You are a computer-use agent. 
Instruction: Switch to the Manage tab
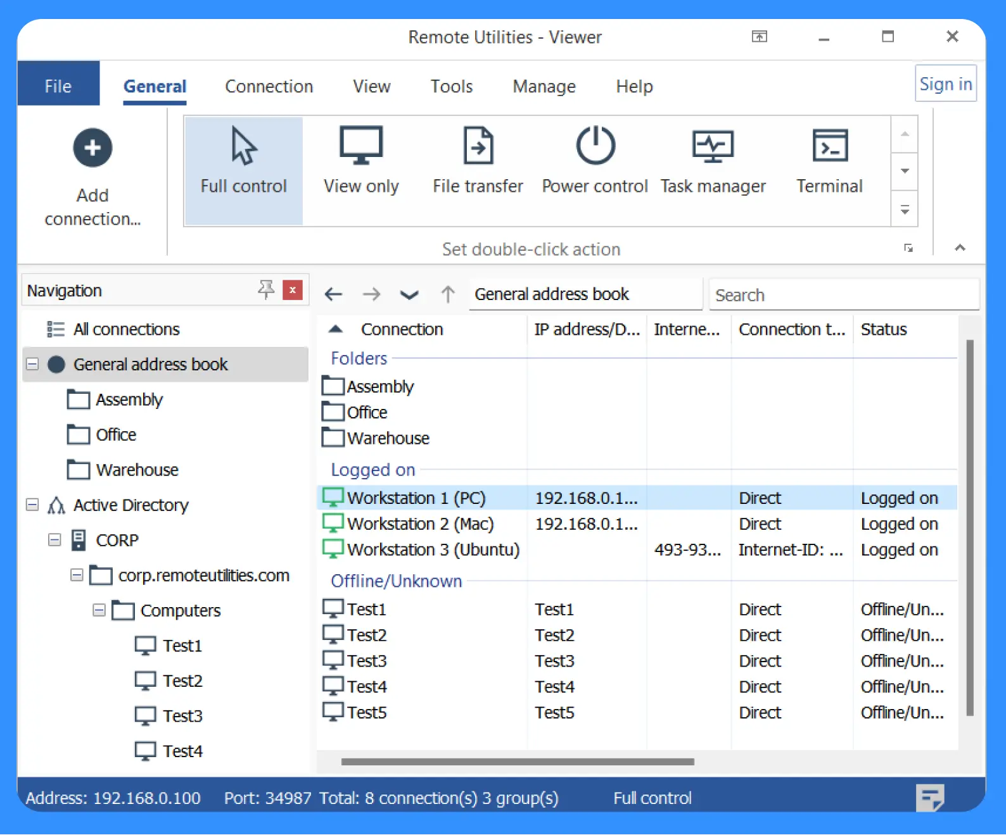544,86
